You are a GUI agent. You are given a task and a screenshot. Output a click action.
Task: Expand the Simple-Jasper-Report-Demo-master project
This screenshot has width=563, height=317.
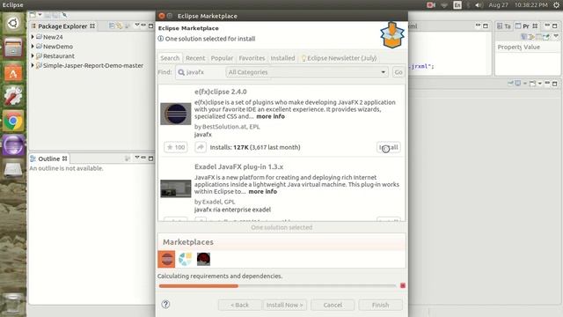(x=33, y=65)
